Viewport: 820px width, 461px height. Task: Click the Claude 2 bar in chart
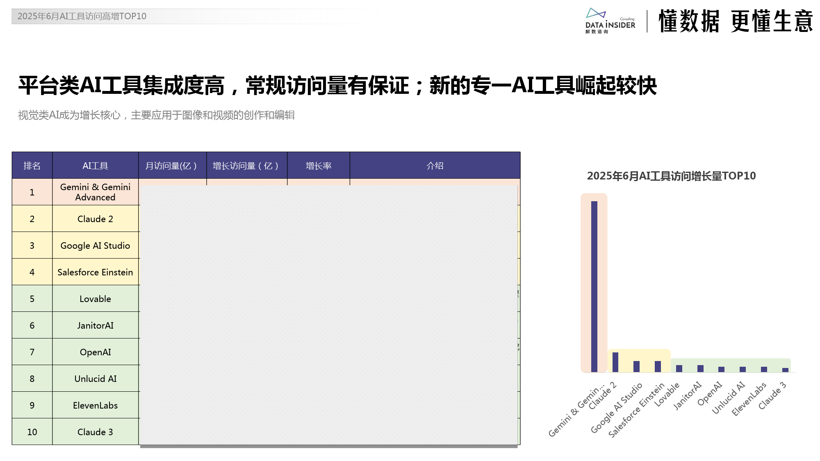coord(615,362)
